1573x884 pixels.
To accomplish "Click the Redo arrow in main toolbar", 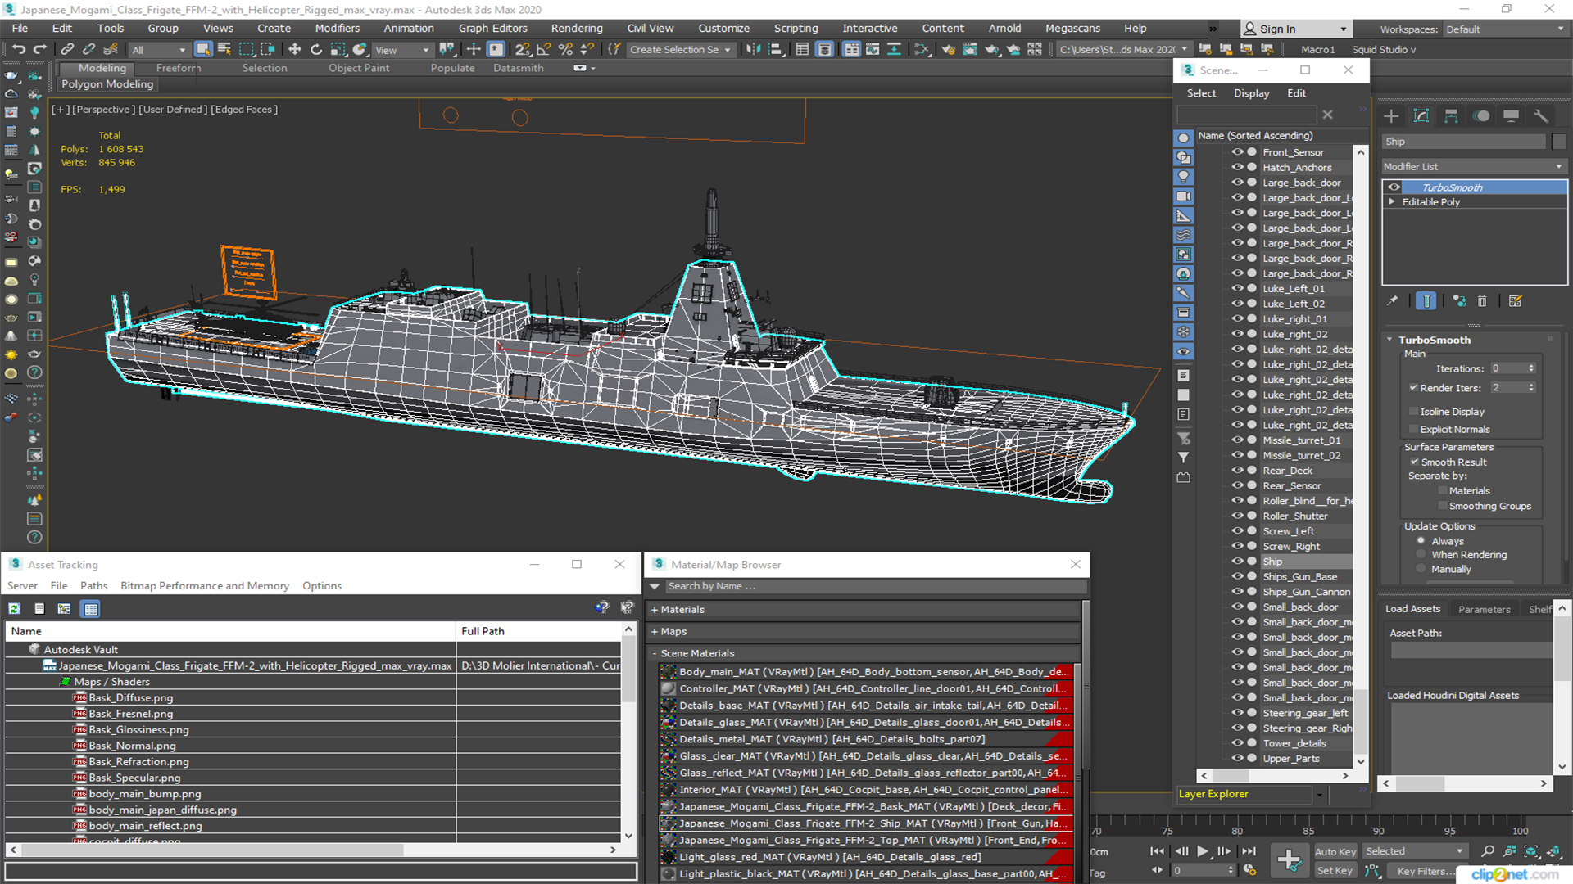I will pyautogui.click(x=39, y=49).
